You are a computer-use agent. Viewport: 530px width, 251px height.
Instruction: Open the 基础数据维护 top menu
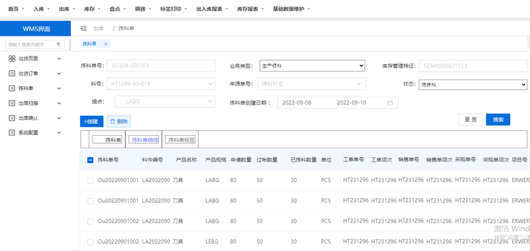pos(291,9)
